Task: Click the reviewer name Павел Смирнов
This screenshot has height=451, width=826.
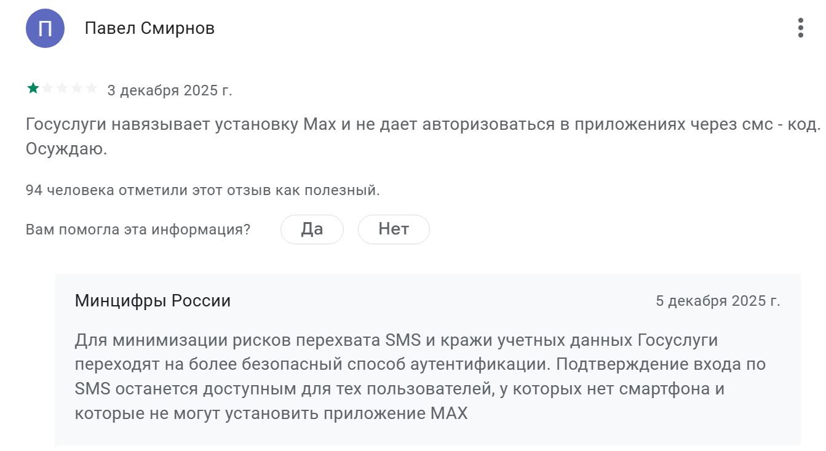Action: click(149, 28)
